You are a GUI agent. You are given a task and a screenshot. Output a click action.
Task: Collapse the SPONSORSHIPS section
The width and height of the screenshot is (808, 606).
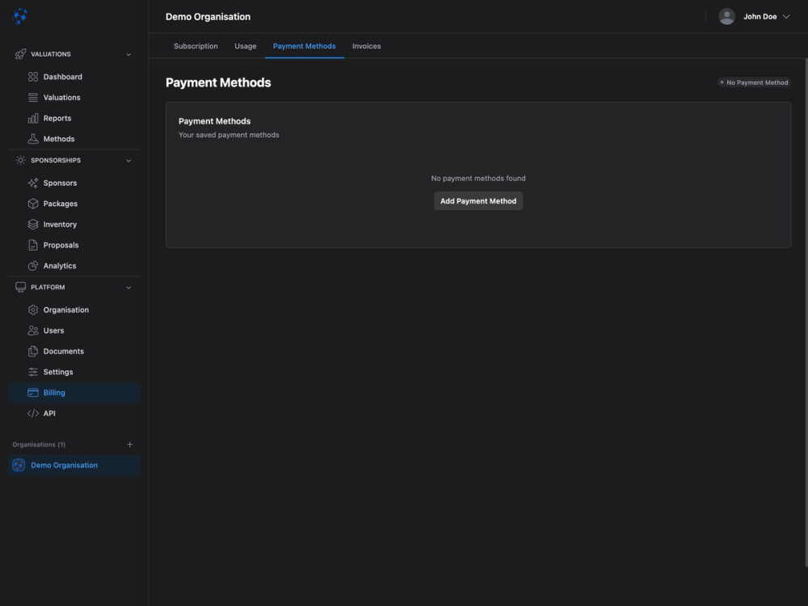point(128,160)
